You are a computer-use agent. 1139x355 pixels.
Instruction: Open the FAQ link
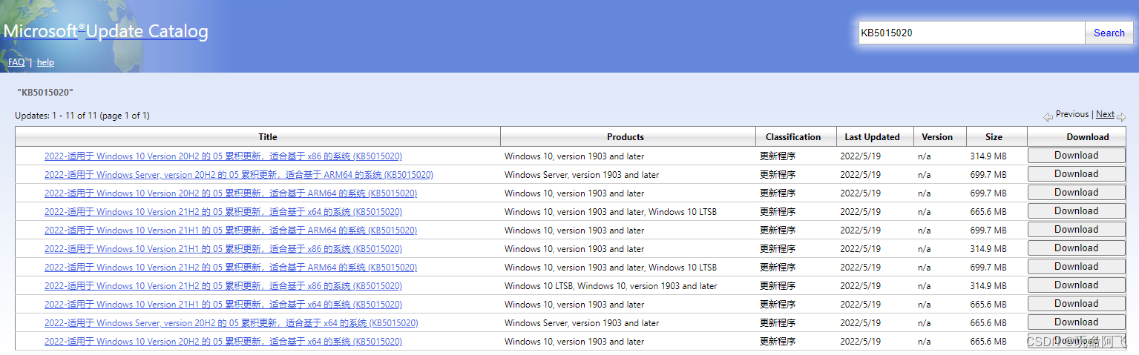pyautogui.click(x=16, y=62)
